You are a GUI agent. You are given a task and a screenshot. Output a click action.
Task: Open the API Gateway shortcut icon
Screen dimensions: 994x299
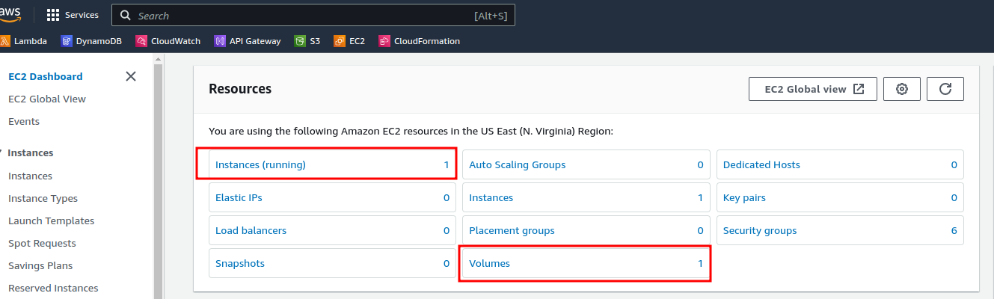point(220,41)
